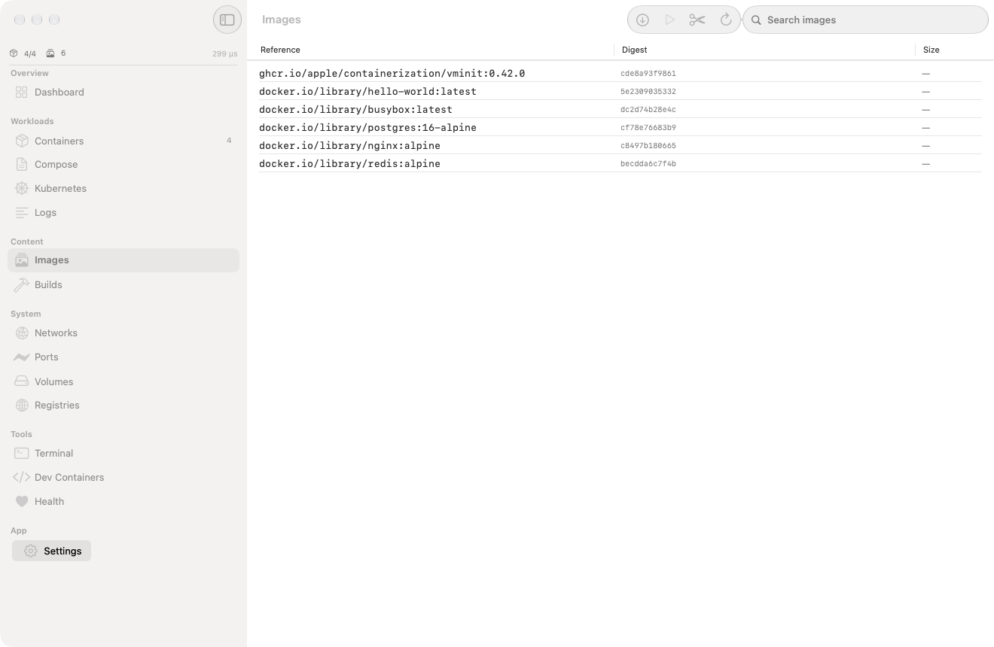Screen dimensions: 994x647
Task: Click the 299 µs latency readout
Action: [x=224, y=53]
